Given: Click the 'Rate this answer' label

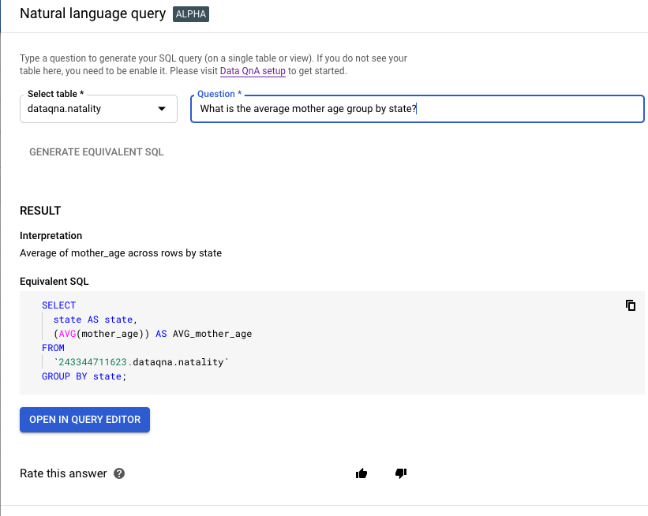Looking at the screenshot, I should pos(63,473).
